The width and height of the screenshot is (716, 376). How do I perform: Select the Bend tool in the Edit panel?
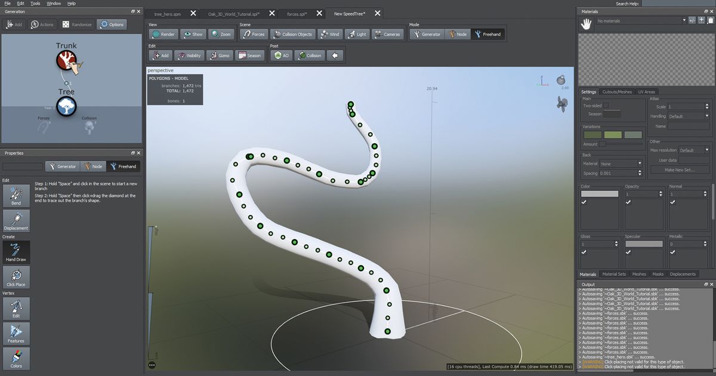point(16,196)
